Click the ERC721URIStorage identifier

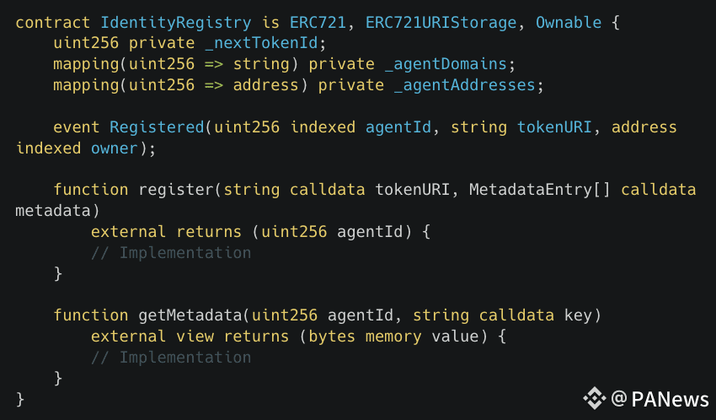[441, 23]
